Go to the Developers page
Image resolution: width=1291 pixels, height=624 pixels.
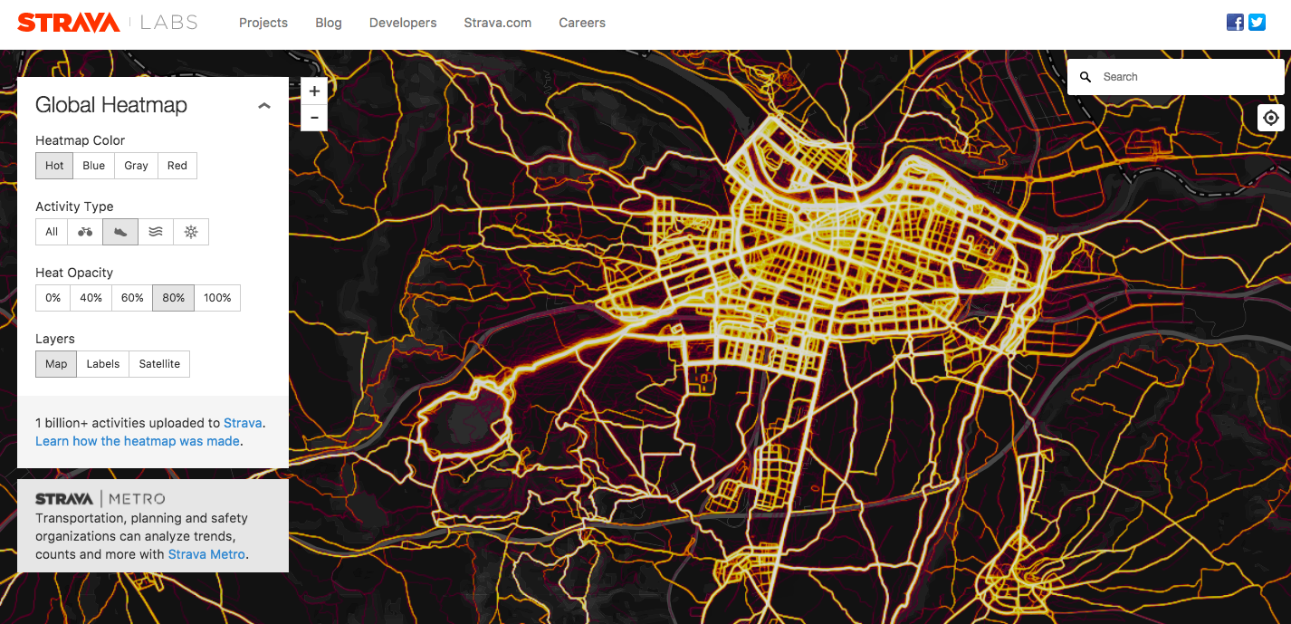coord(403,23)
